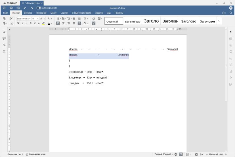Apply the Без интервала style
235x157 pixels.
pos(133,21)
